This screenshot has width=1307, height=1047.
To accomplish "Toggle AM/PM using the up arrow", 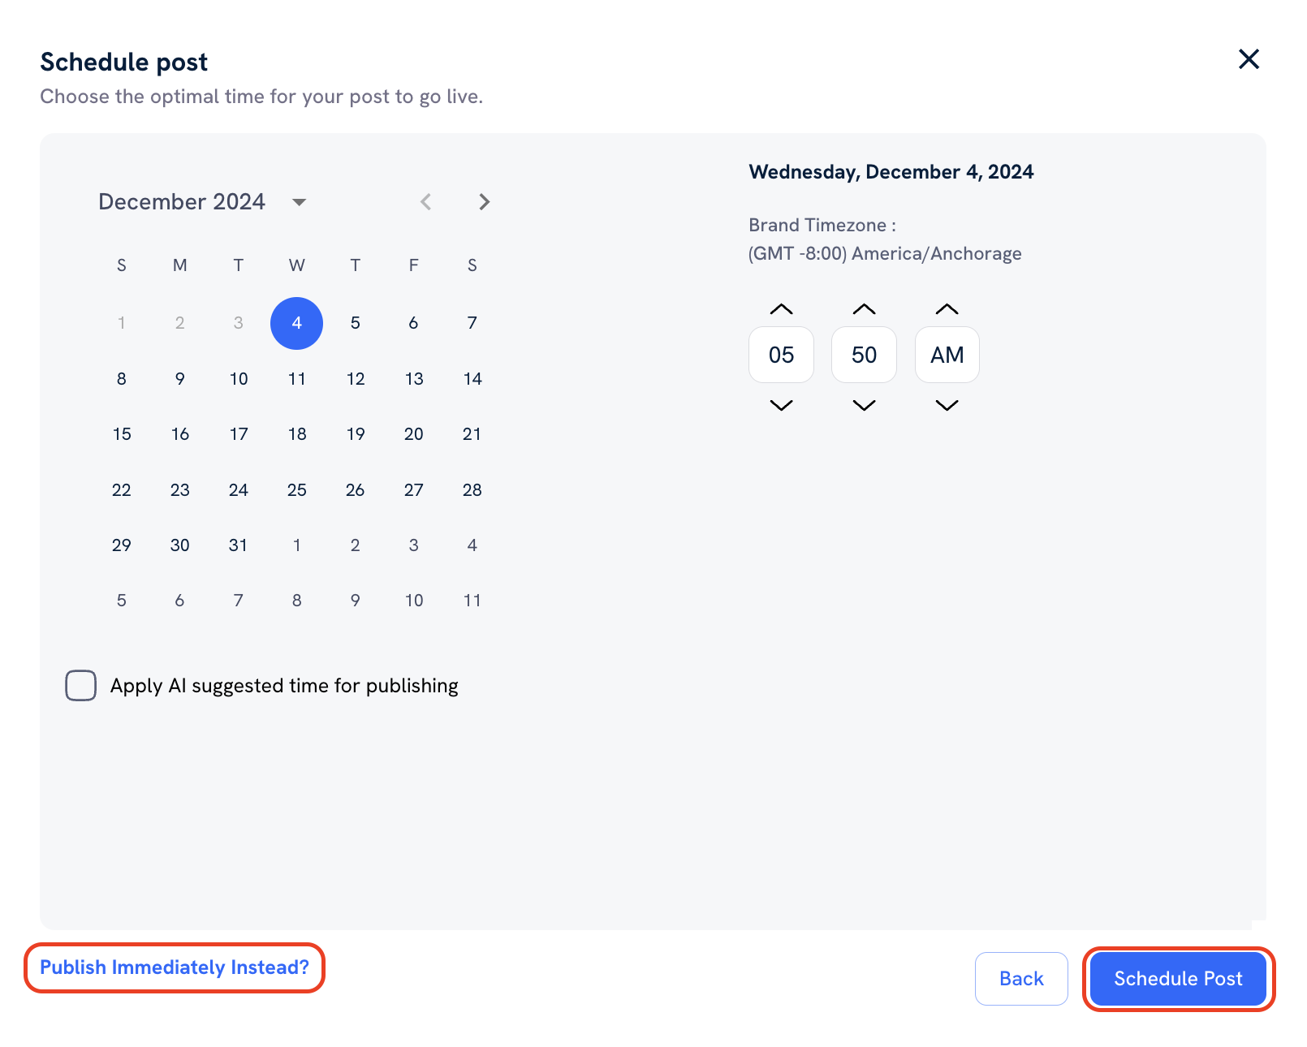I will coord(947,309).
